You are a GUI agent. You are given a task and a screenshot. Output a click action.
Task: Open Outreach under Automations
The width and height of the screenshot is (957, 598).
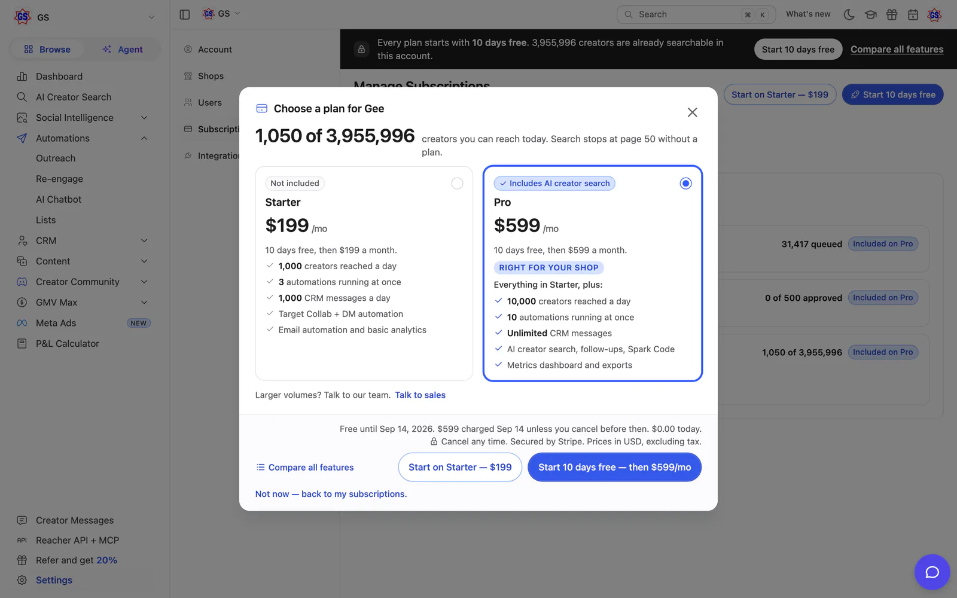tap(56, 158)
